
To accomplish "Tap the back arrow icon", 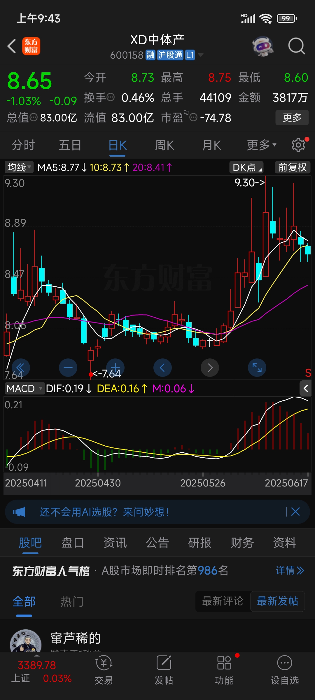I will pos(12,46).
